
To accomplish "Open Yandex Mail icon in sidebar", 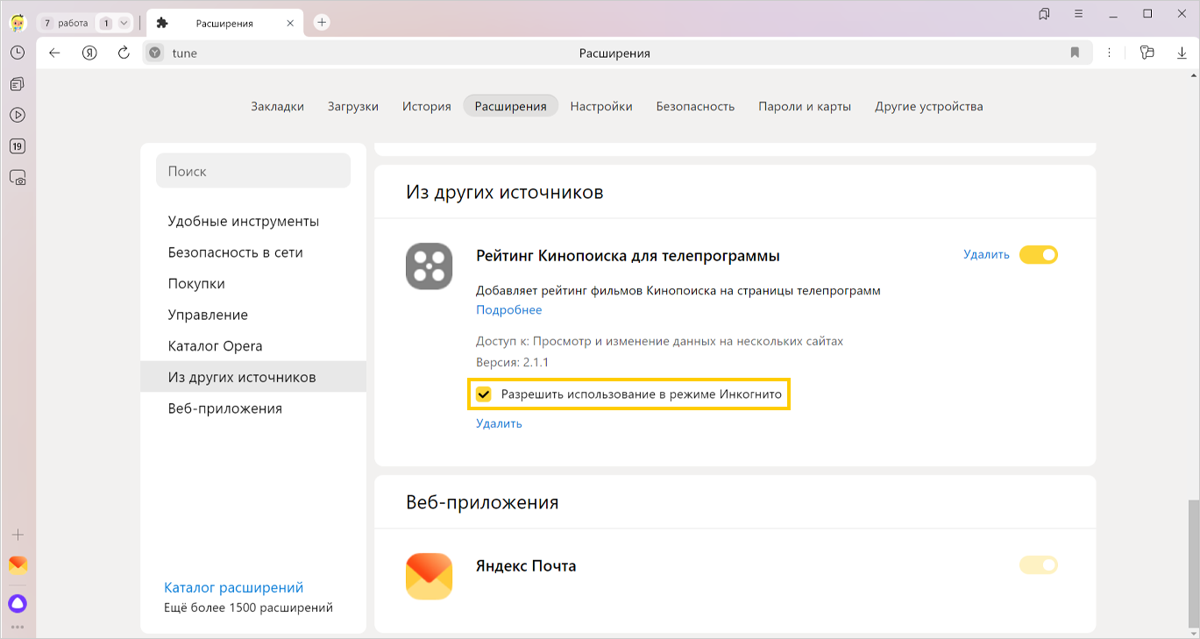I will 17,564.
